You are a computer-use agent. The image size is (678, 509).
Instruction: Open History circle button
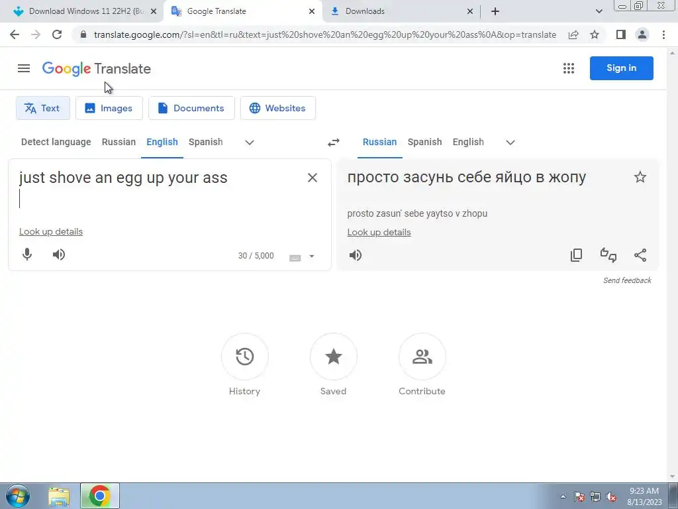pos(245,357)
